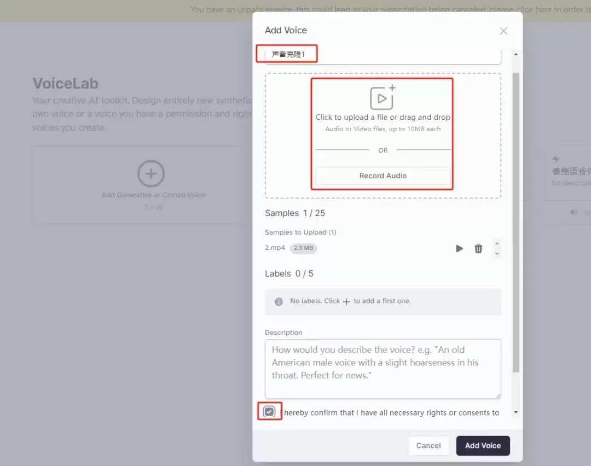
Task: Click the unpaid invoice banner notice
Action: 391,9
